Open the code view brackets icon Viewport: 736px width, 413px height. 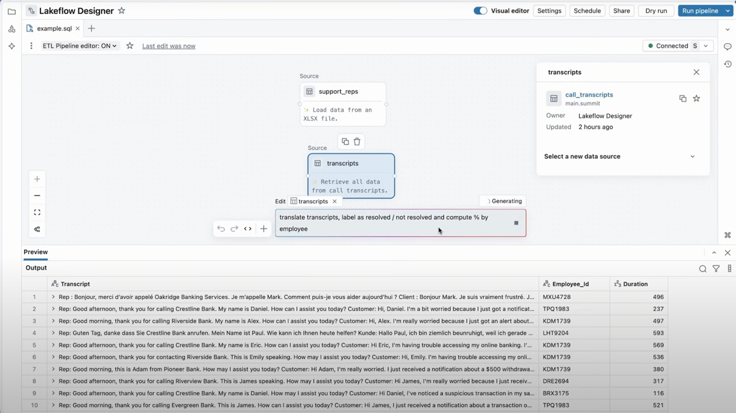[248, 229]
